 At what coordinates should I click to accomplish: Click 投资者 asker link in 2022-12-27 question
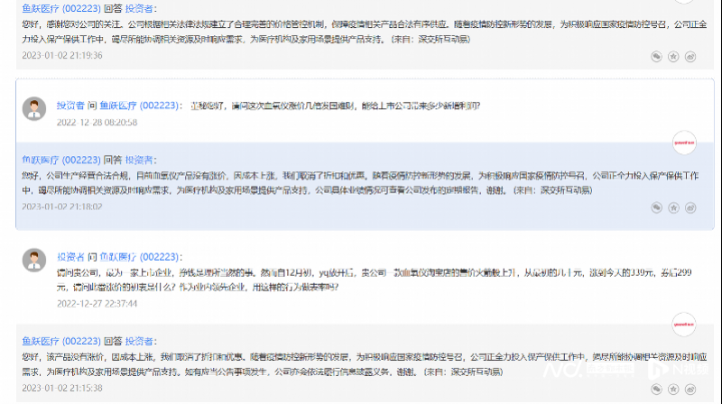pyautogui.click(x=70, y=257)
